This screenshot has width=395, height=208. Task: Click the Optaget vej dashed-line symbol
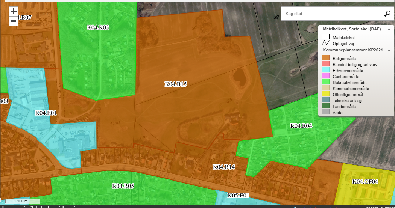point(326,43)
